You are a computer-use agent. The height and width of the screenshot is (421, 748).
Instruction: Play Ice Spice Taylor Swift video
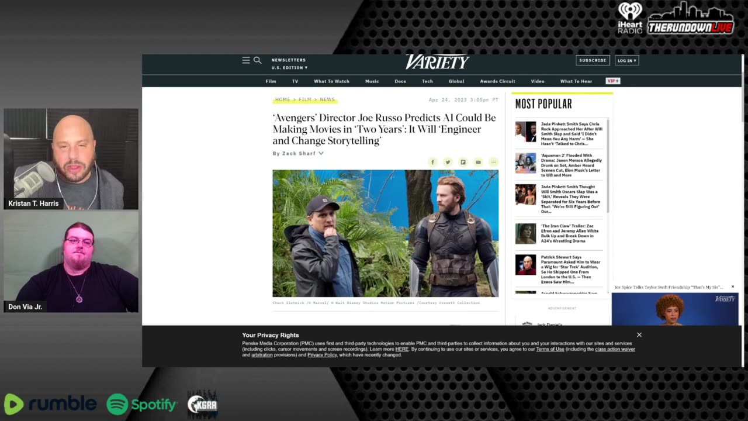(675, 309)
